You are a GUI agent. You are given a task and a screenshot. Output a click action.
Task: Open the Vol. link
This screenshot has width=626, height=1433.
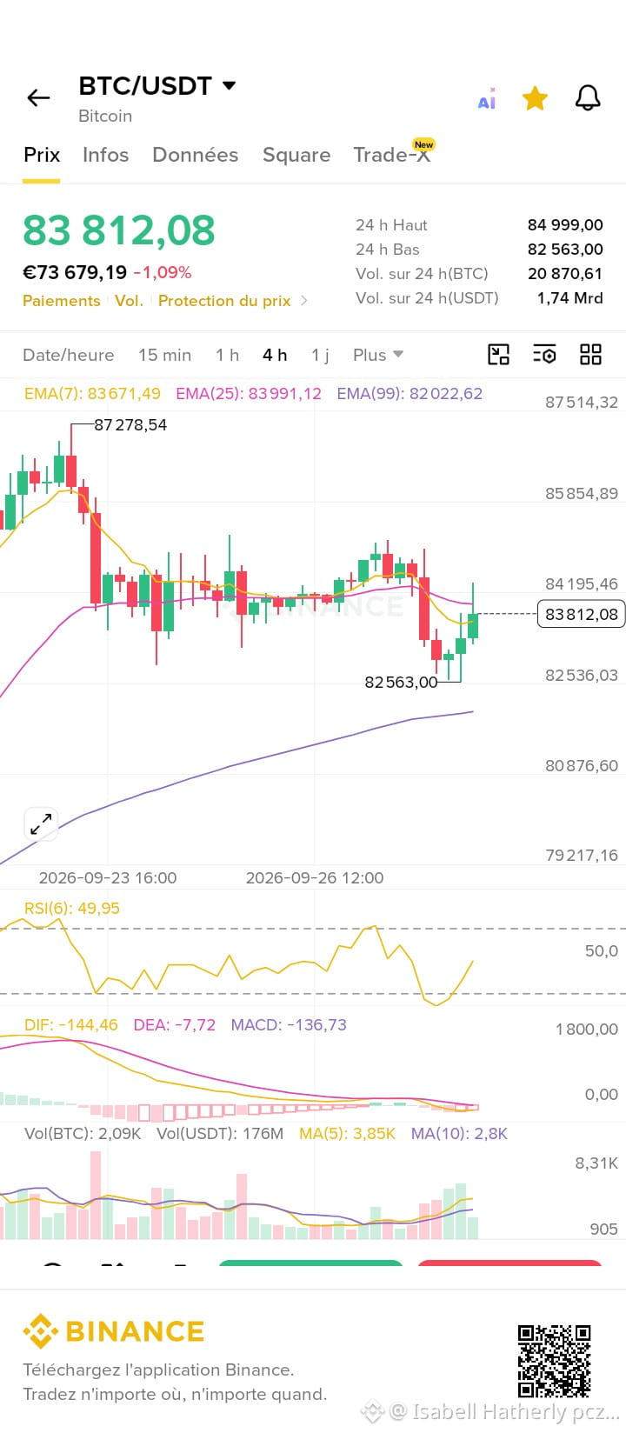coord(129,301)
